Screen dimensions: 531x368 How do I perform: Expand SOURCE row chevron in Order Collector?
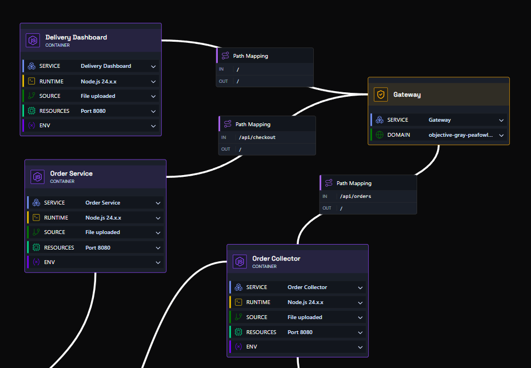360,317
